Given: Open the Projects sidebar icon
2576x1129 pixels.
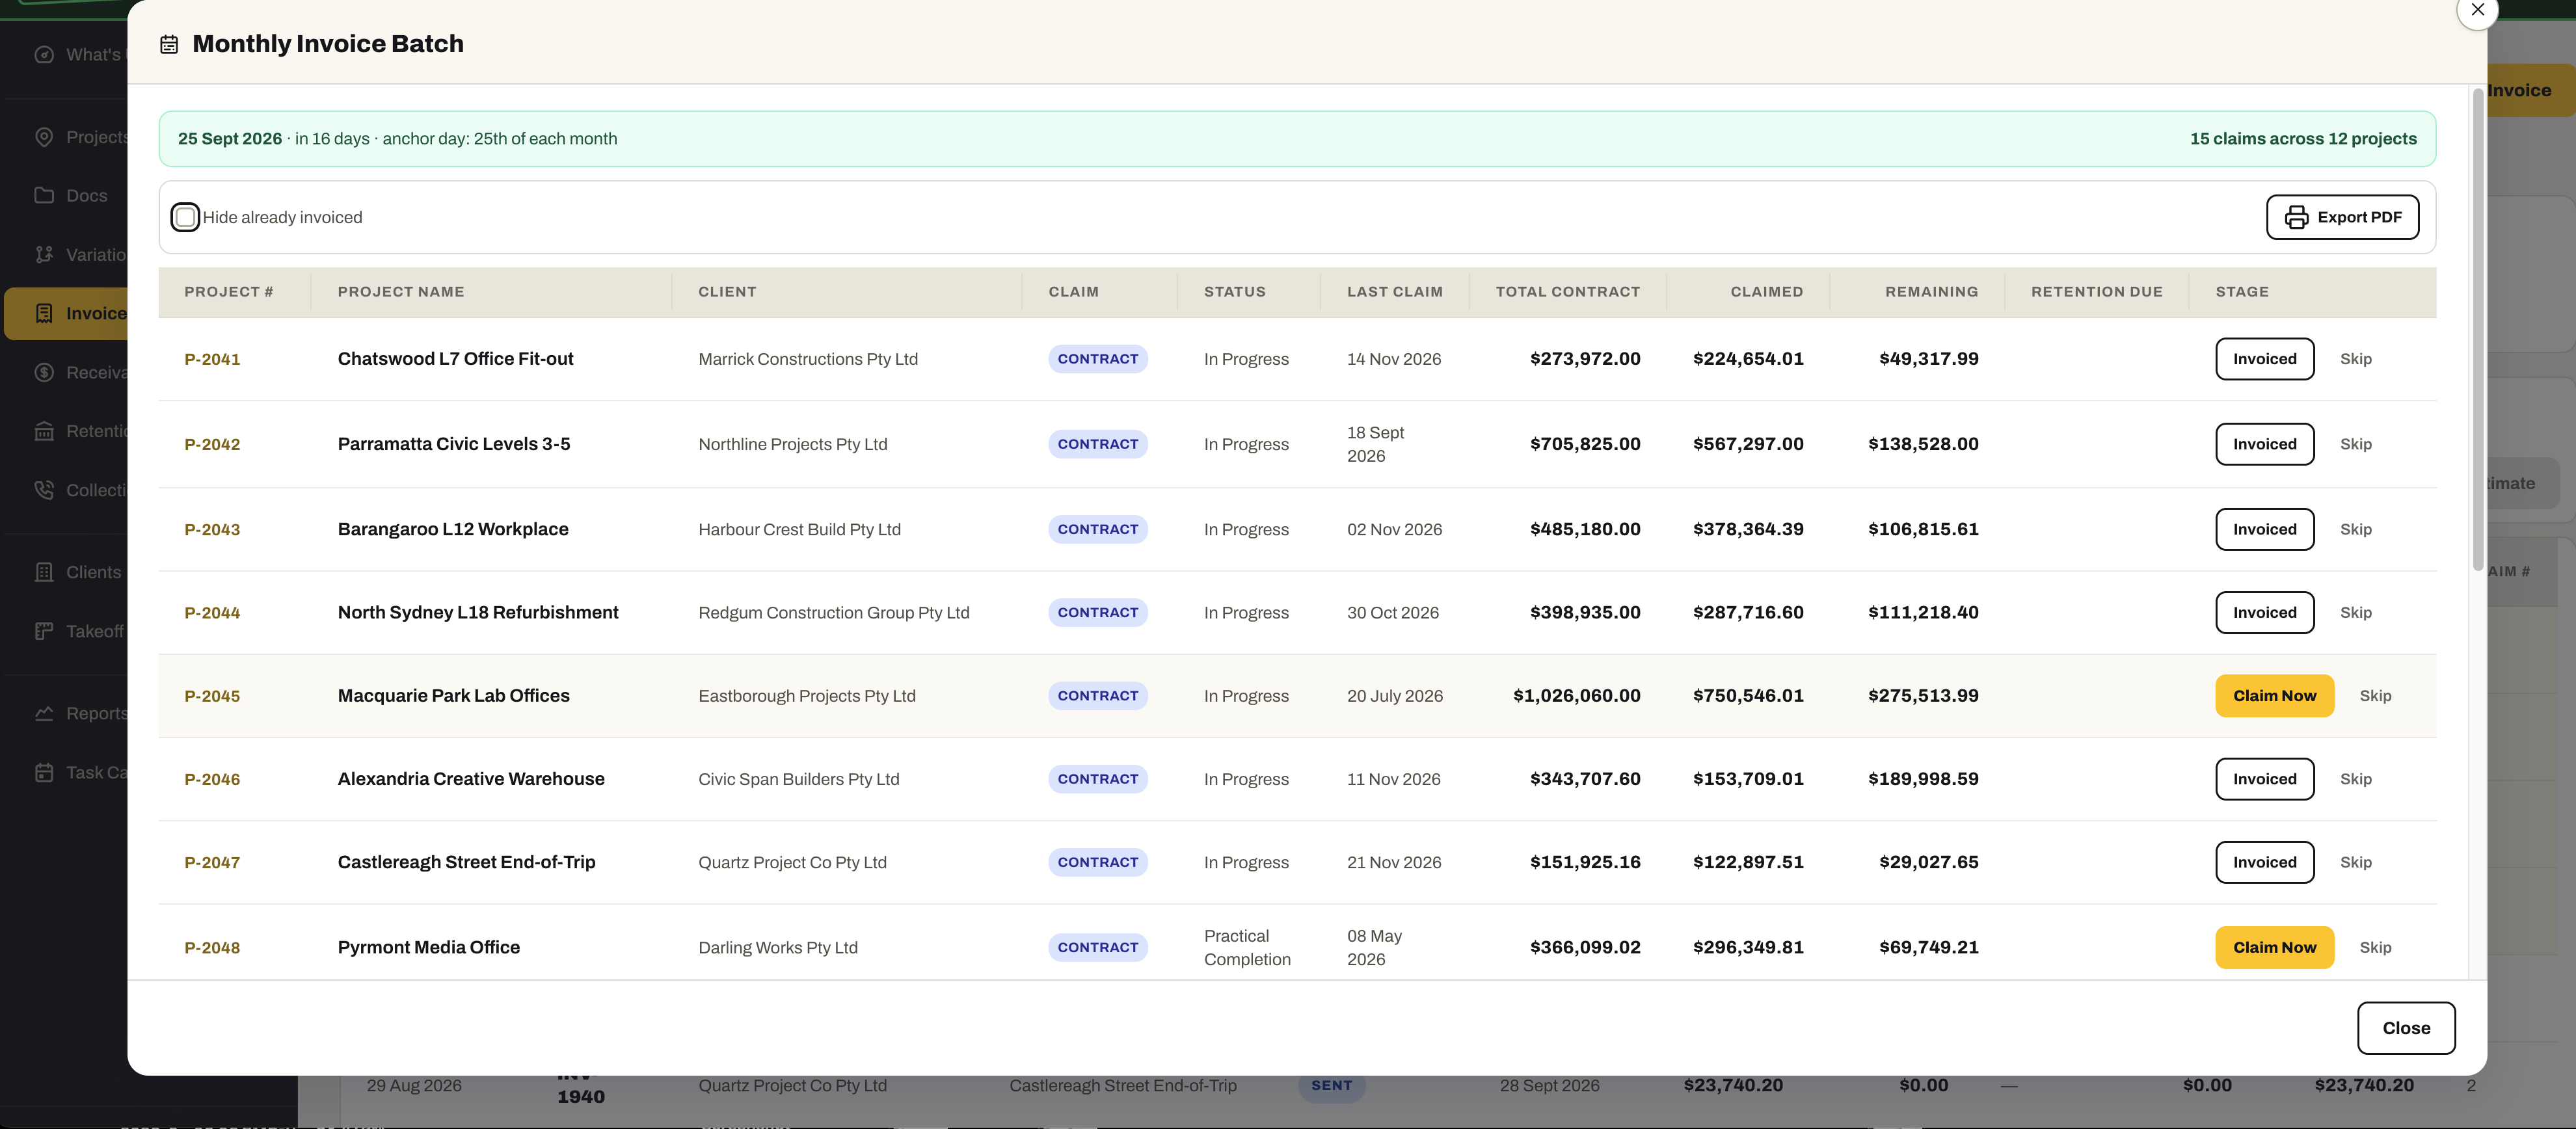Looking at the screenshot, I should point(44,137).
